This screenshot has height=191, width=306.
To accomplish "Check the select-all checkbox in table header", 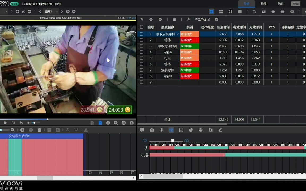I will click(x=142, y=27).
